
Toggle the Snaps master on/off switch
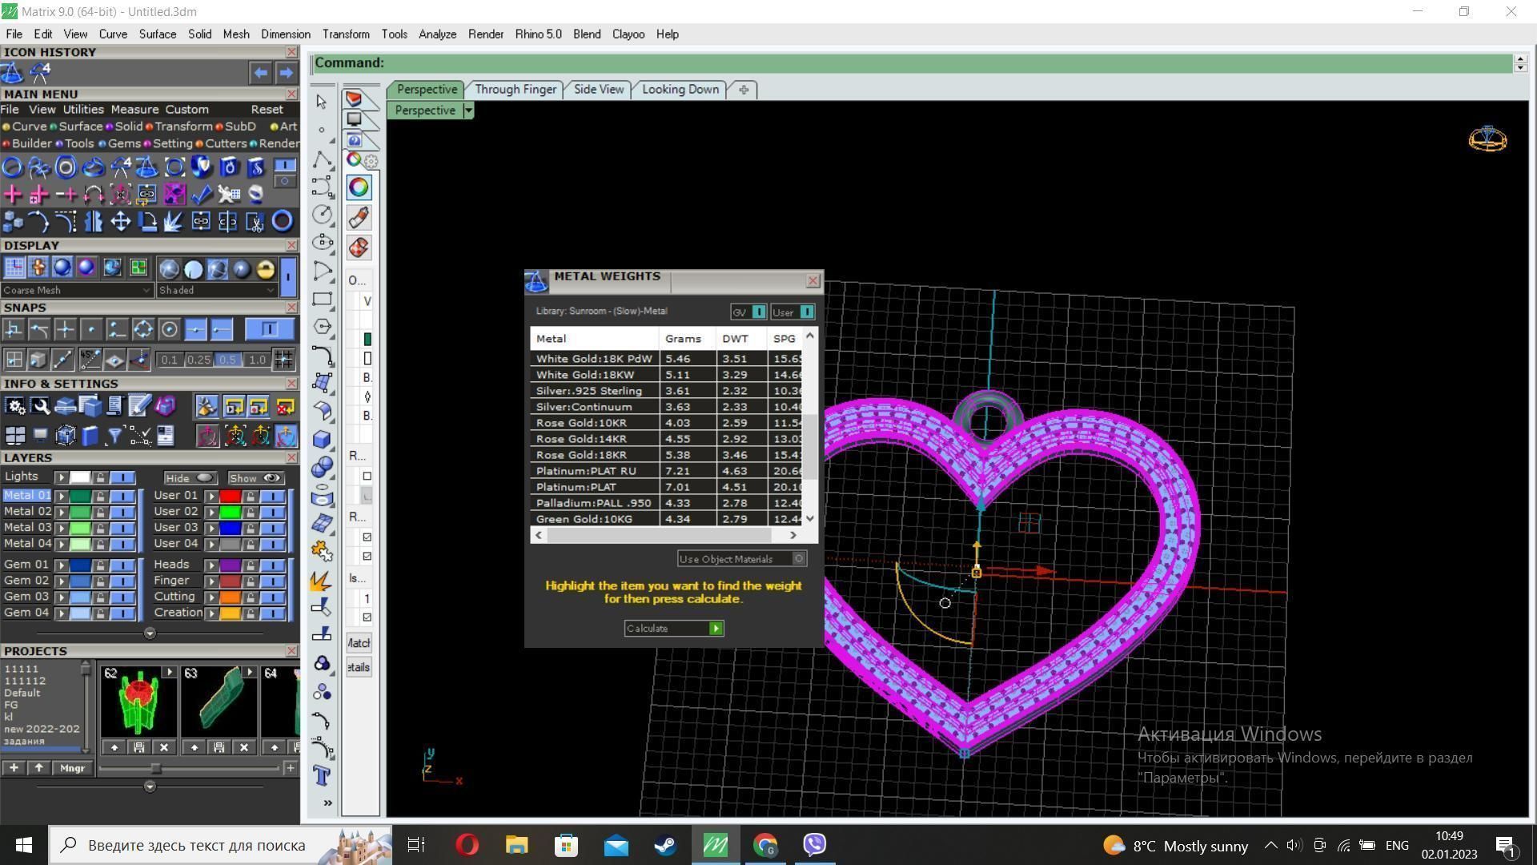269,329
